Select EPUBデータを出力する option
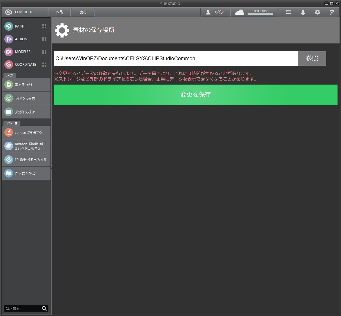The width and height of the screenshot is (341, 316). [26, 160]
